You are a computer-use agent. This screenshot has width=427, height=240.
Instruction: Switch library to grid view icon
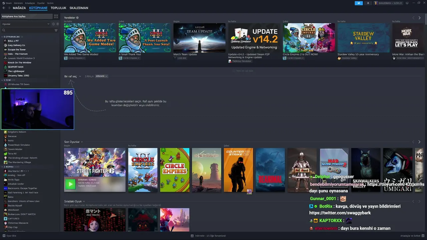(x=56, y=16)
